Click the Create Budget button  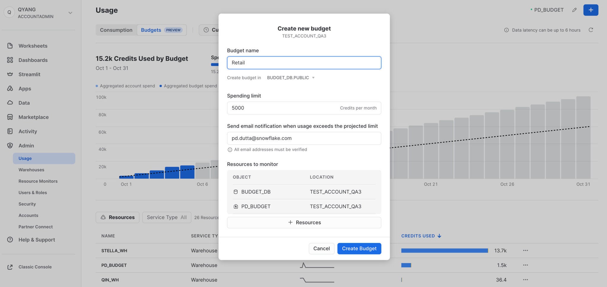(359, 249)
